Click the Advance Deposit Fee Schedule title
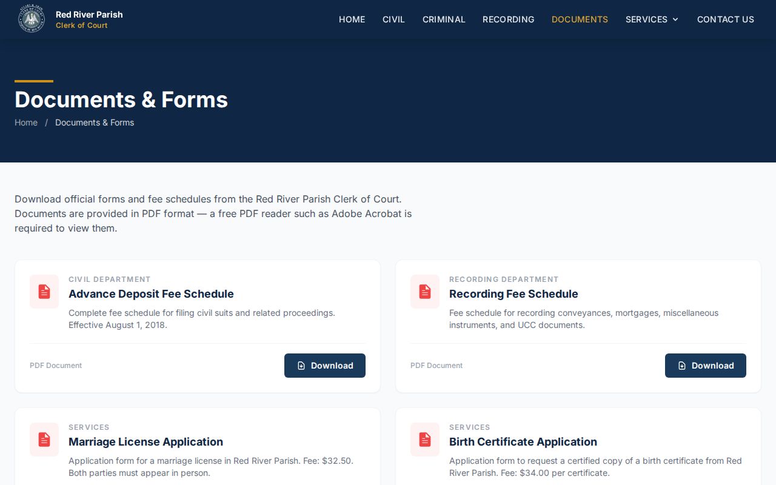This screenshot has height=485, width=776. click(x=151, y=294)
